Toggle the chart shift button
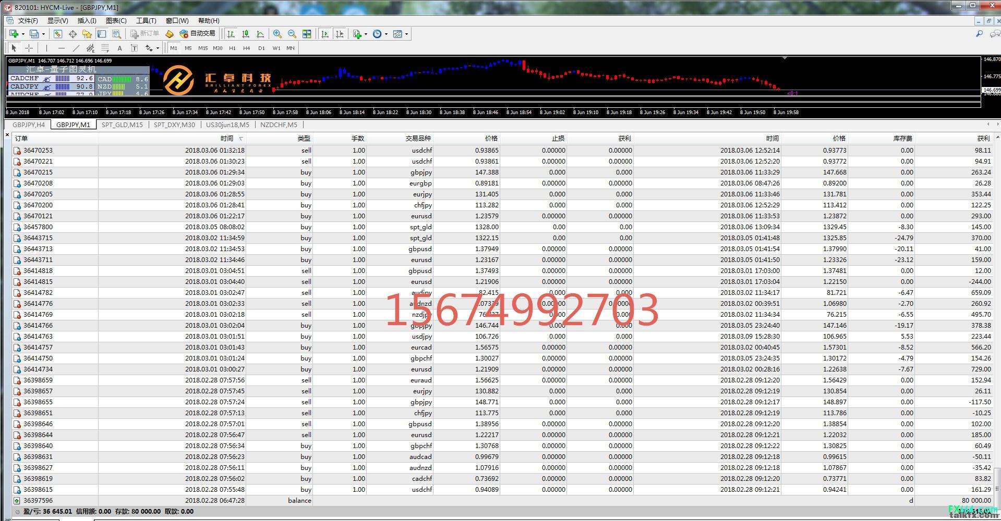Image resolution: width=1001 pixels, height=521 pixels. [x=340, y=34]
